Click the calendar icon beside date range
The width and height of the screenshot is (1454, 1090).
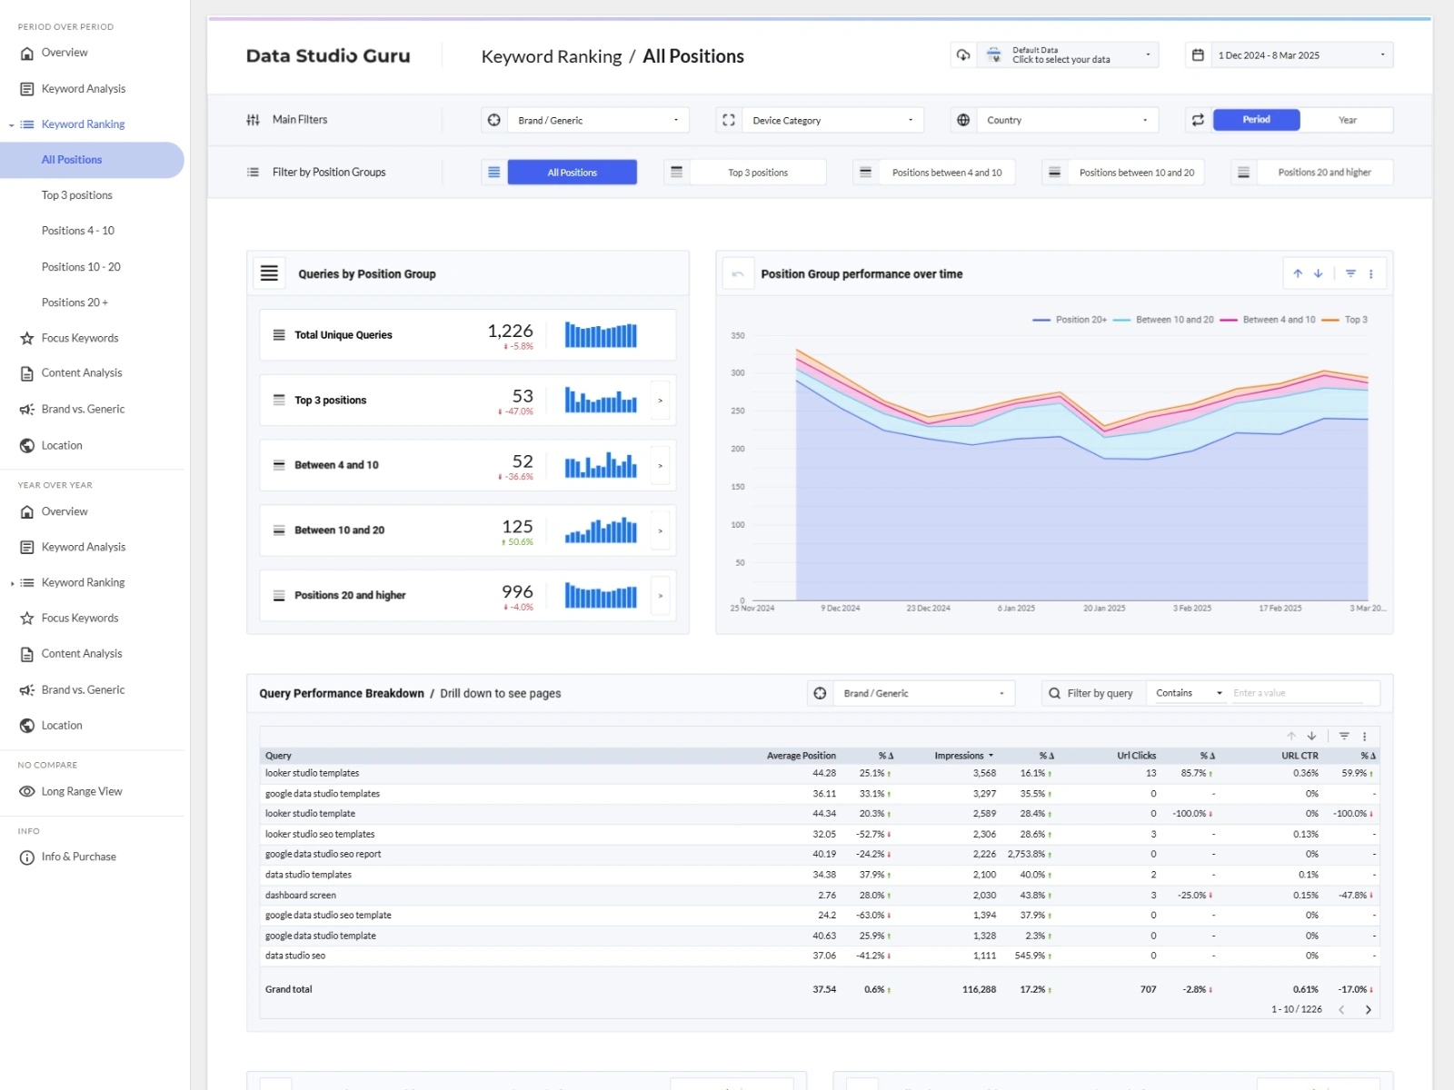1198,55
